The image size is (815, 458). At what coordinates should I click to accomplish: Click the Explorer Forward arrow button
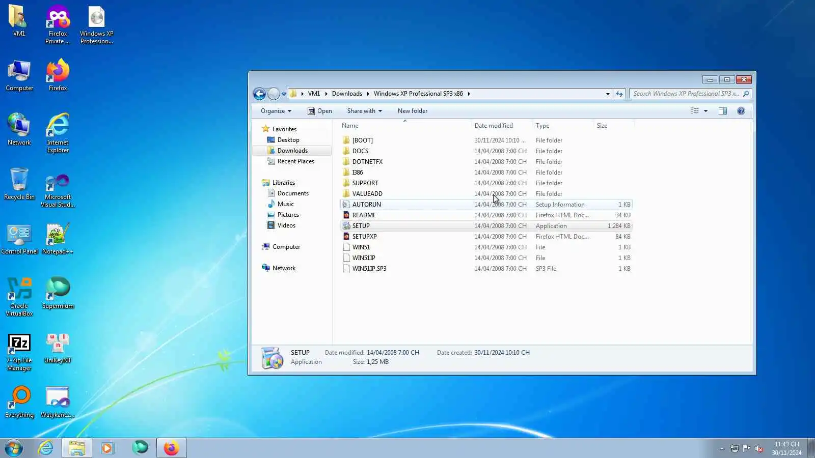tap(274, 94)
